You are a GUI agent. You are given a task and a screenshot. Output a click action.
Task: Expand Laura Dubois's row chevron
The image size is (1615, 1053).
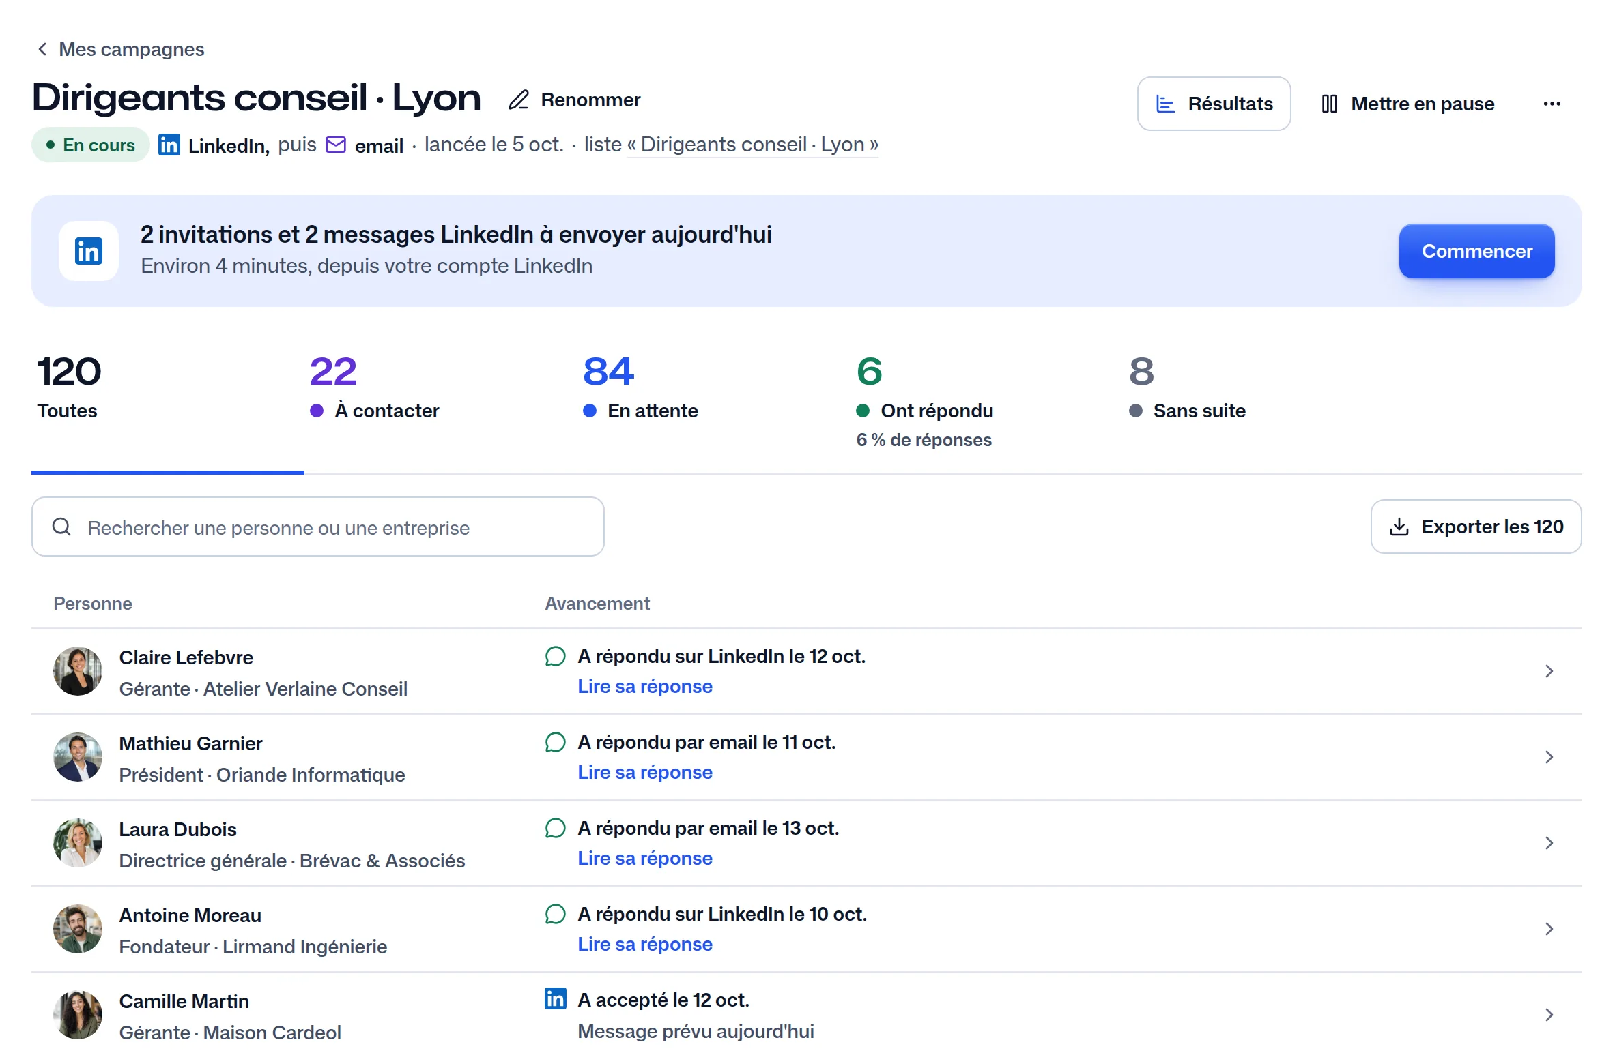coord(1549,843)
